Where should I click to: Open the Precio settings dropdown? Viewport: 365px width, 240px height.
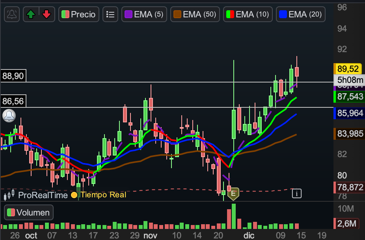tap(79, 15)
